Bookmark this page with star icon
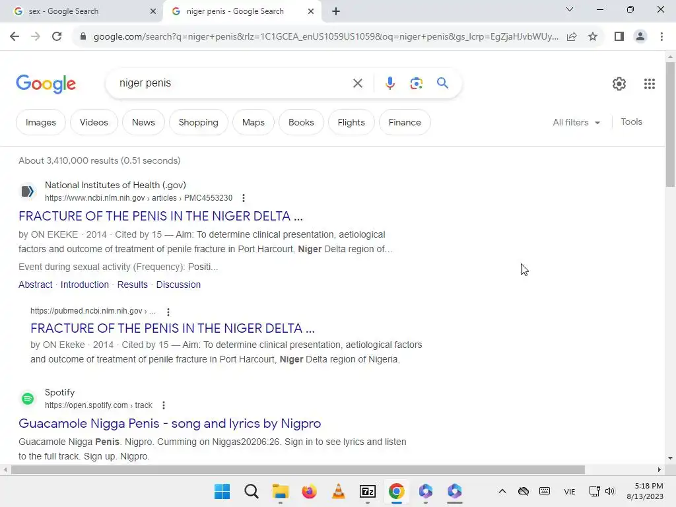Image resolution: width=676 pixels, height=507 pixels. (593, 37)
